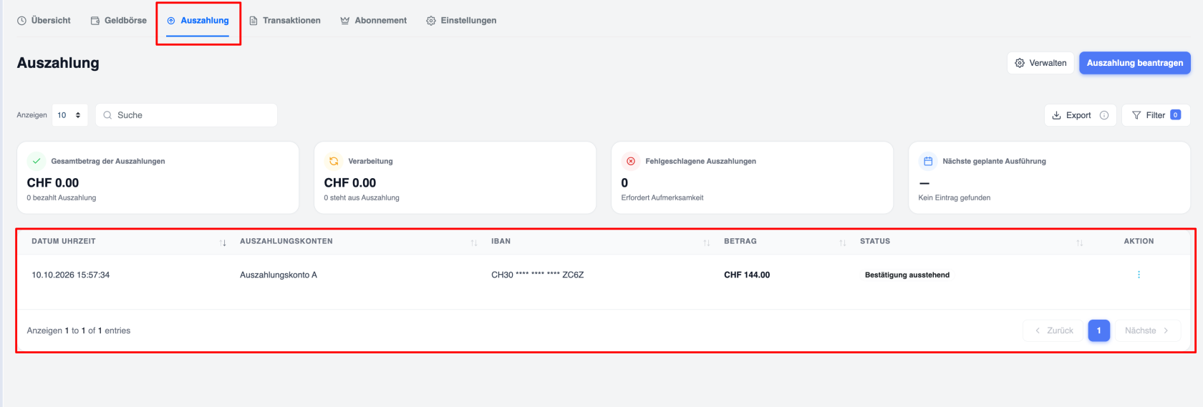Click Erfordert Aufmerksamkeit text
This screenshot has height=407, width=1203.
pyautogui.click(x=662, y=197)
